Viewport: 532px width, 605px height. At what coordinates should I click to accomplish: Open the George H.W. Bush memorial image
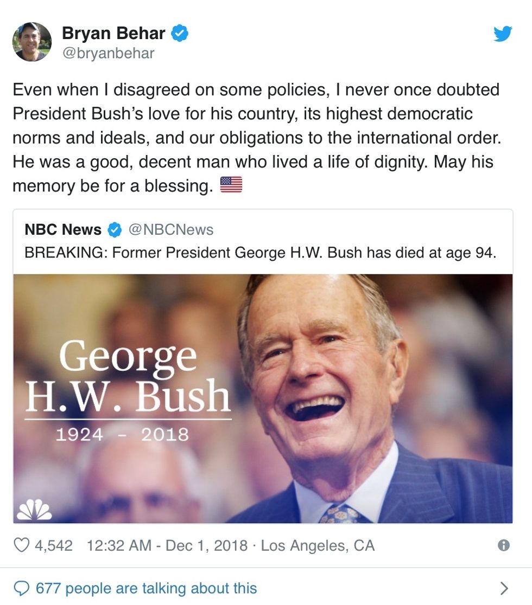tap(263, 398)
